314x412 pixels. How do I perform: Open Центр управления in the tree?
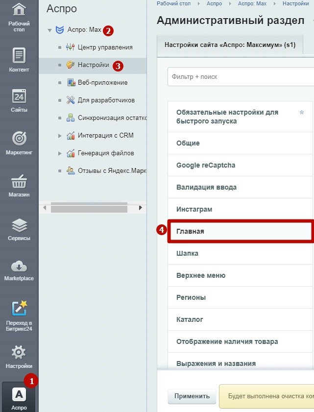click(105, 48)
